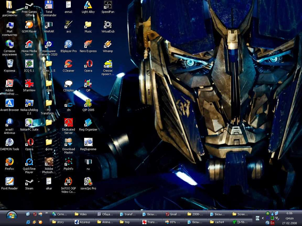The image size is (302, 226).
Task: Launch Download Master shortcut
Action: [68, 146]
